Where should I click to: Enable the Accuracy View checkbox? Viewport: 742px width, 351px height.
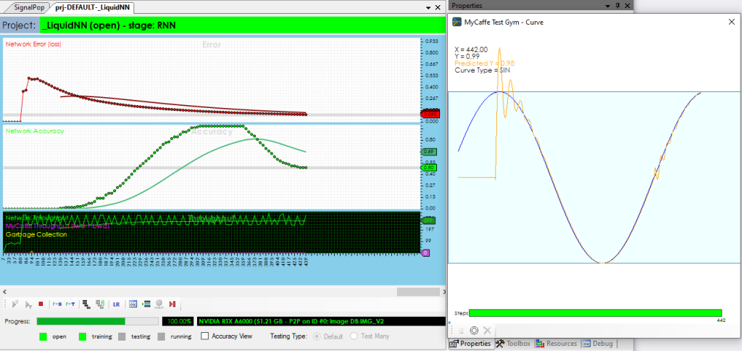(x=205, y=336)
